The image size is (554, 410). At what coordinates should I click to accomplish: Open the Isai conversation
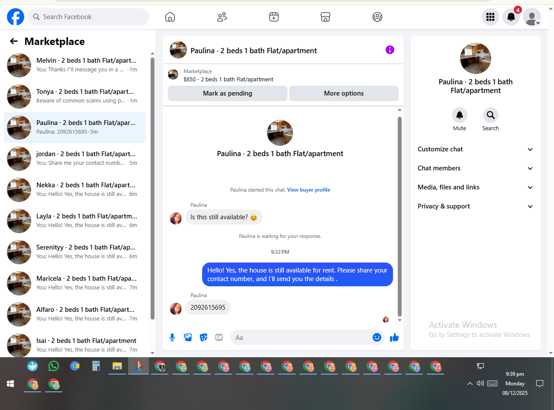(x=74, y=344)
